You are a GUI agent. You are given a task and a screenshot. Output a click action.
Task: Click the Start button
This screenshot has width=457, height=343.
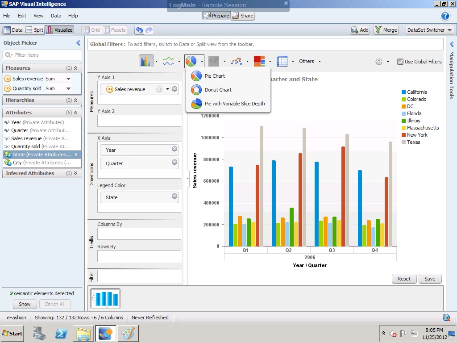[x=12, y=333]
